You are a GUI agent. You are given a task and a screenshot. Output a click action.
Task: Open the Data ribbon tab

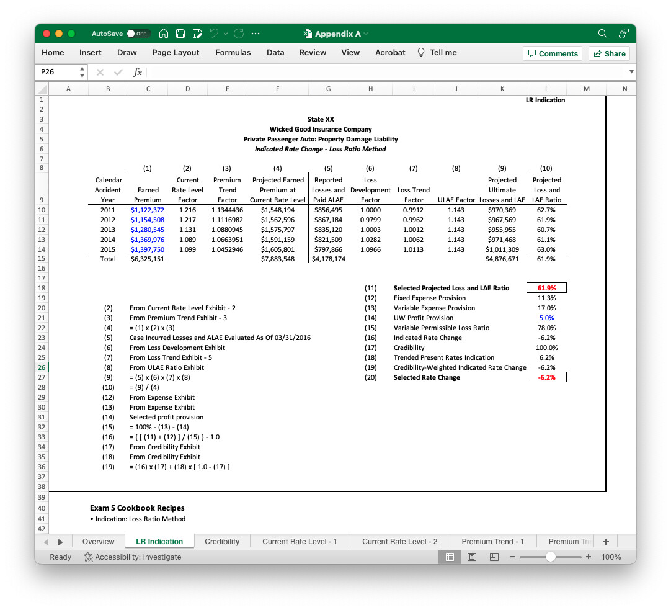[x=275, y=53]
